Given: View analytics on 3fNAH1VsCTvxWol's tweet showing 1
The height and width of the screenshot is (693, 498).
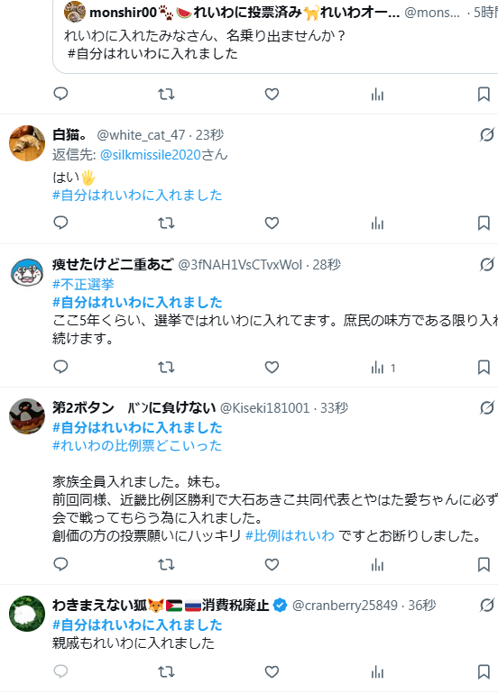Looking at the screenshot, I should click(x=383, y=368).
